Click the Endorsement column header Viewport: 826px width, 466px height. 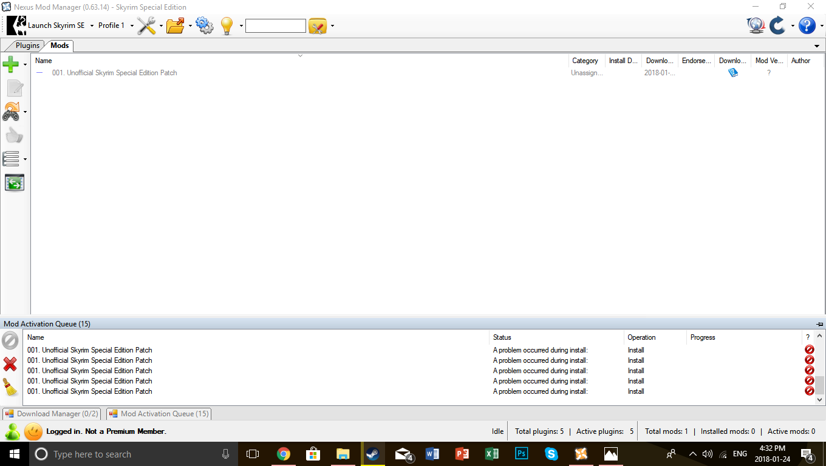[697, 61]
